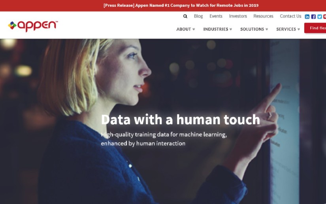Click the red Find flex button
Image resolution: width=326 pixels, height=204 pixels.
click(315, 28)
